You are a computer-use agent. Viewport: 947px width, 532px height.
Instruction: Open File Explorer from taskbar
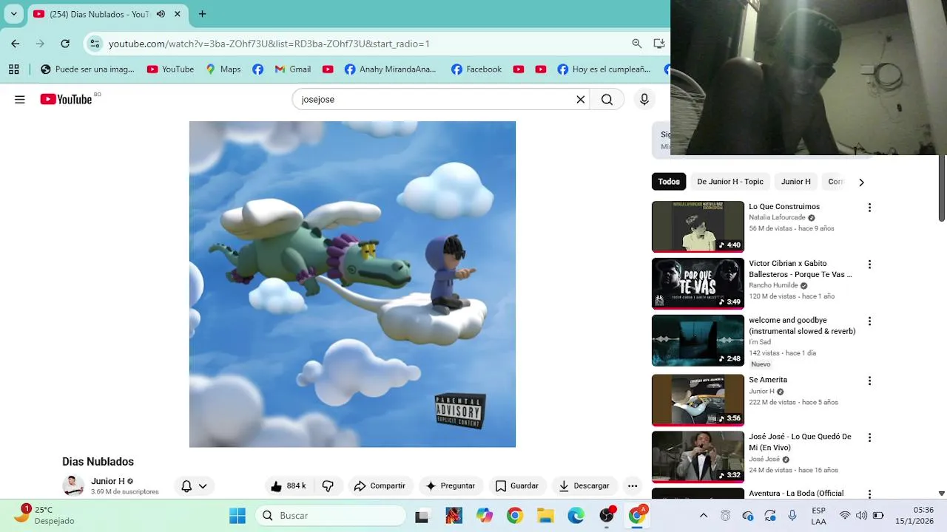coord(545,516)
